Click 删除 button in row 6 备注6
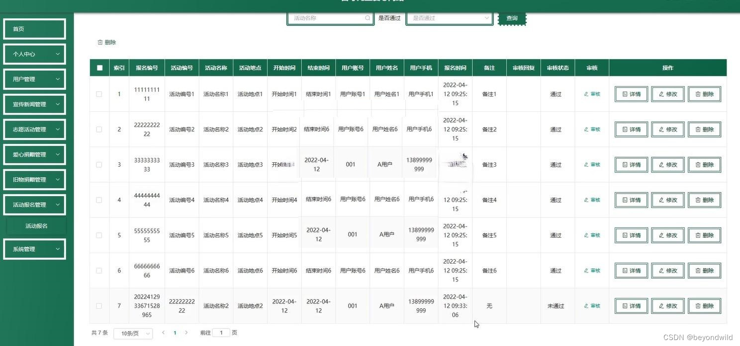The height and width of the screenshot is (346, 740). click(704, 271)
